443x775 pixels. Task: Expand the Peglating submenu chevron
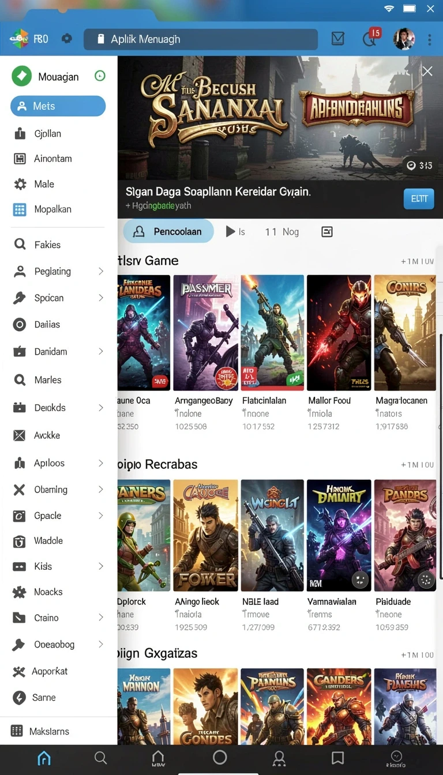click(x=101, y=271)
